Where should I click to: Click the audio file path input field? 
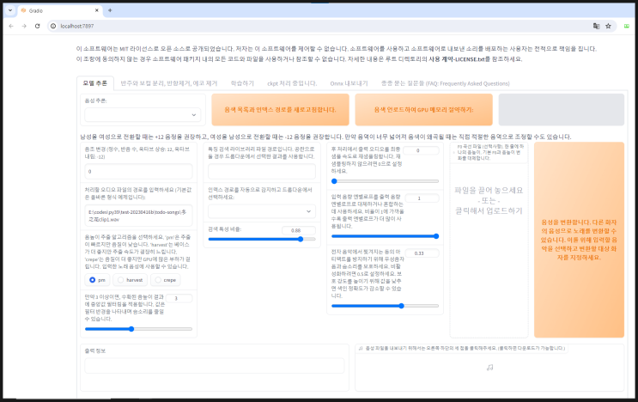[138, 216]
